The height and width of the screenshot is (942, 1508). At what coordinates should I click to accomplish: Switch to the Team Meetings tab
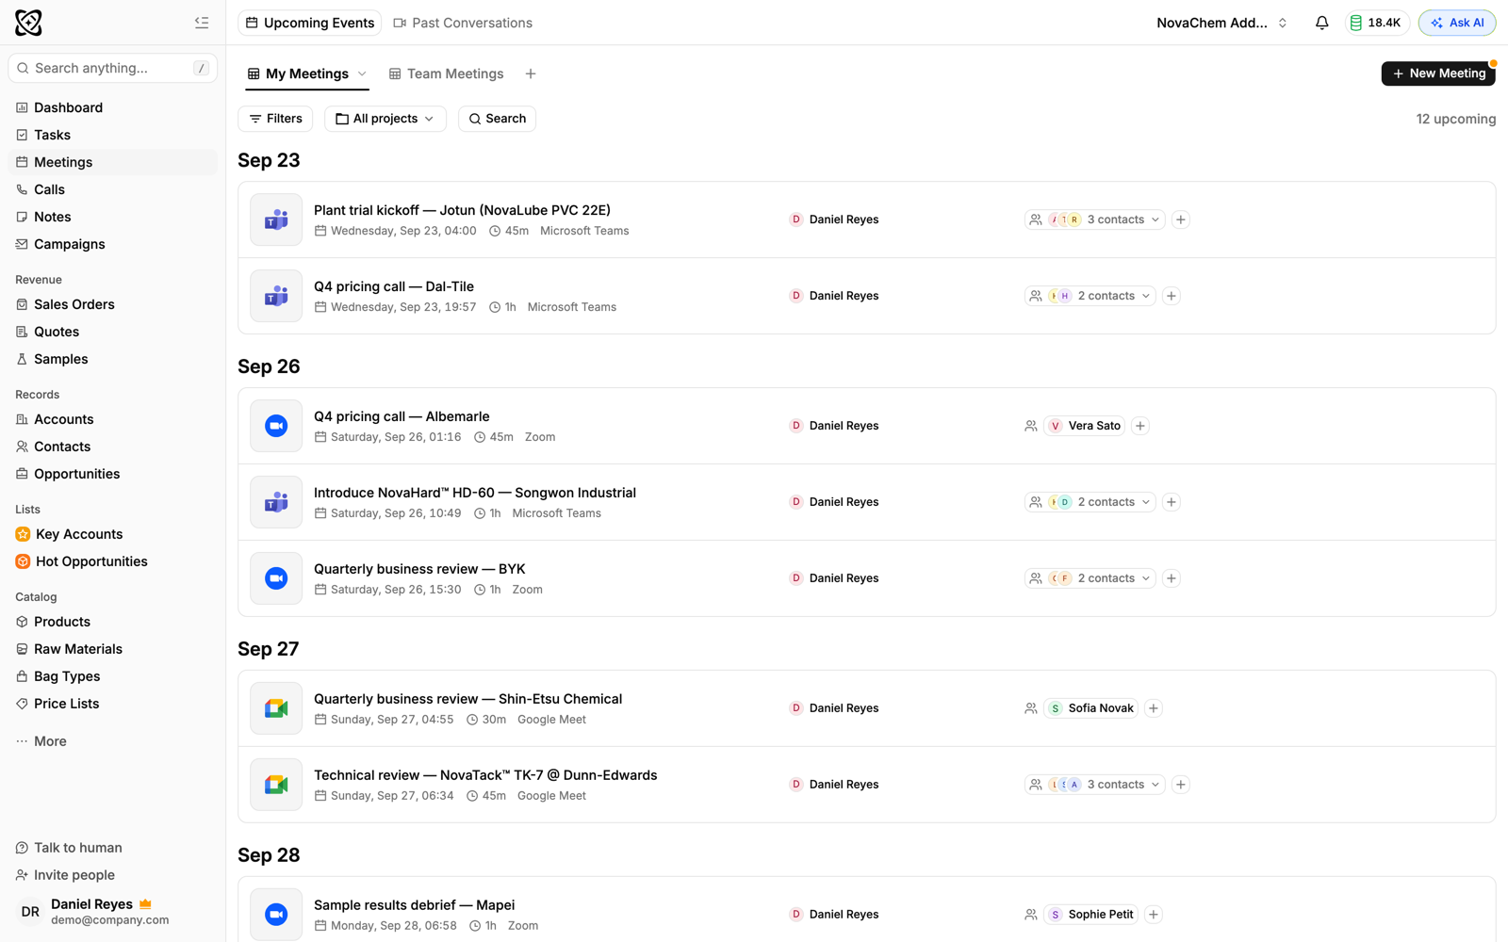(446, 73)
